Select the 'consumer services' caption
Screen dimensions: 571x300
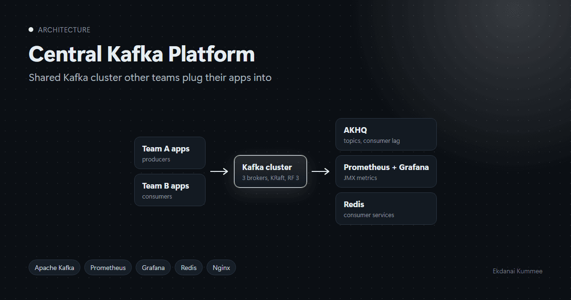(x=369, y=215)
